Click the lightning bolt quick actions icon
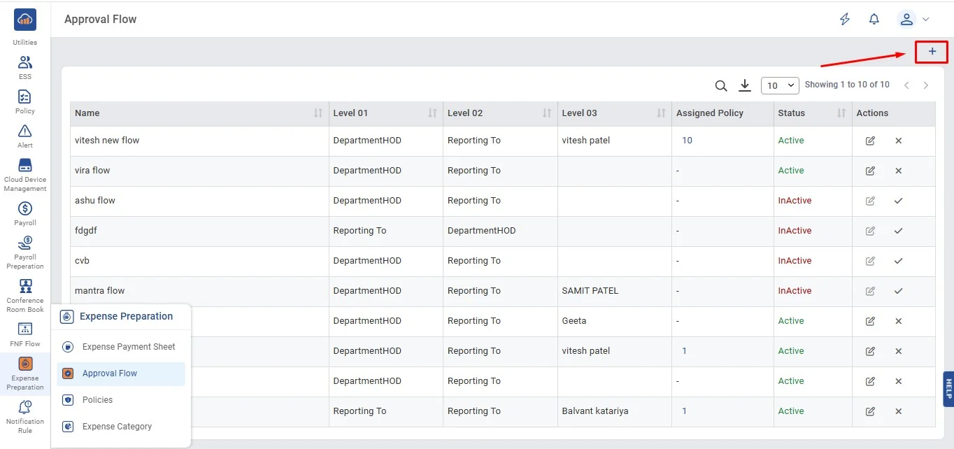 pos(844,20)
